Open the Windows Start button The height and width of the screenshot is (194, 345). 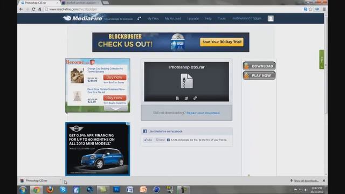[x=23, y=190]
